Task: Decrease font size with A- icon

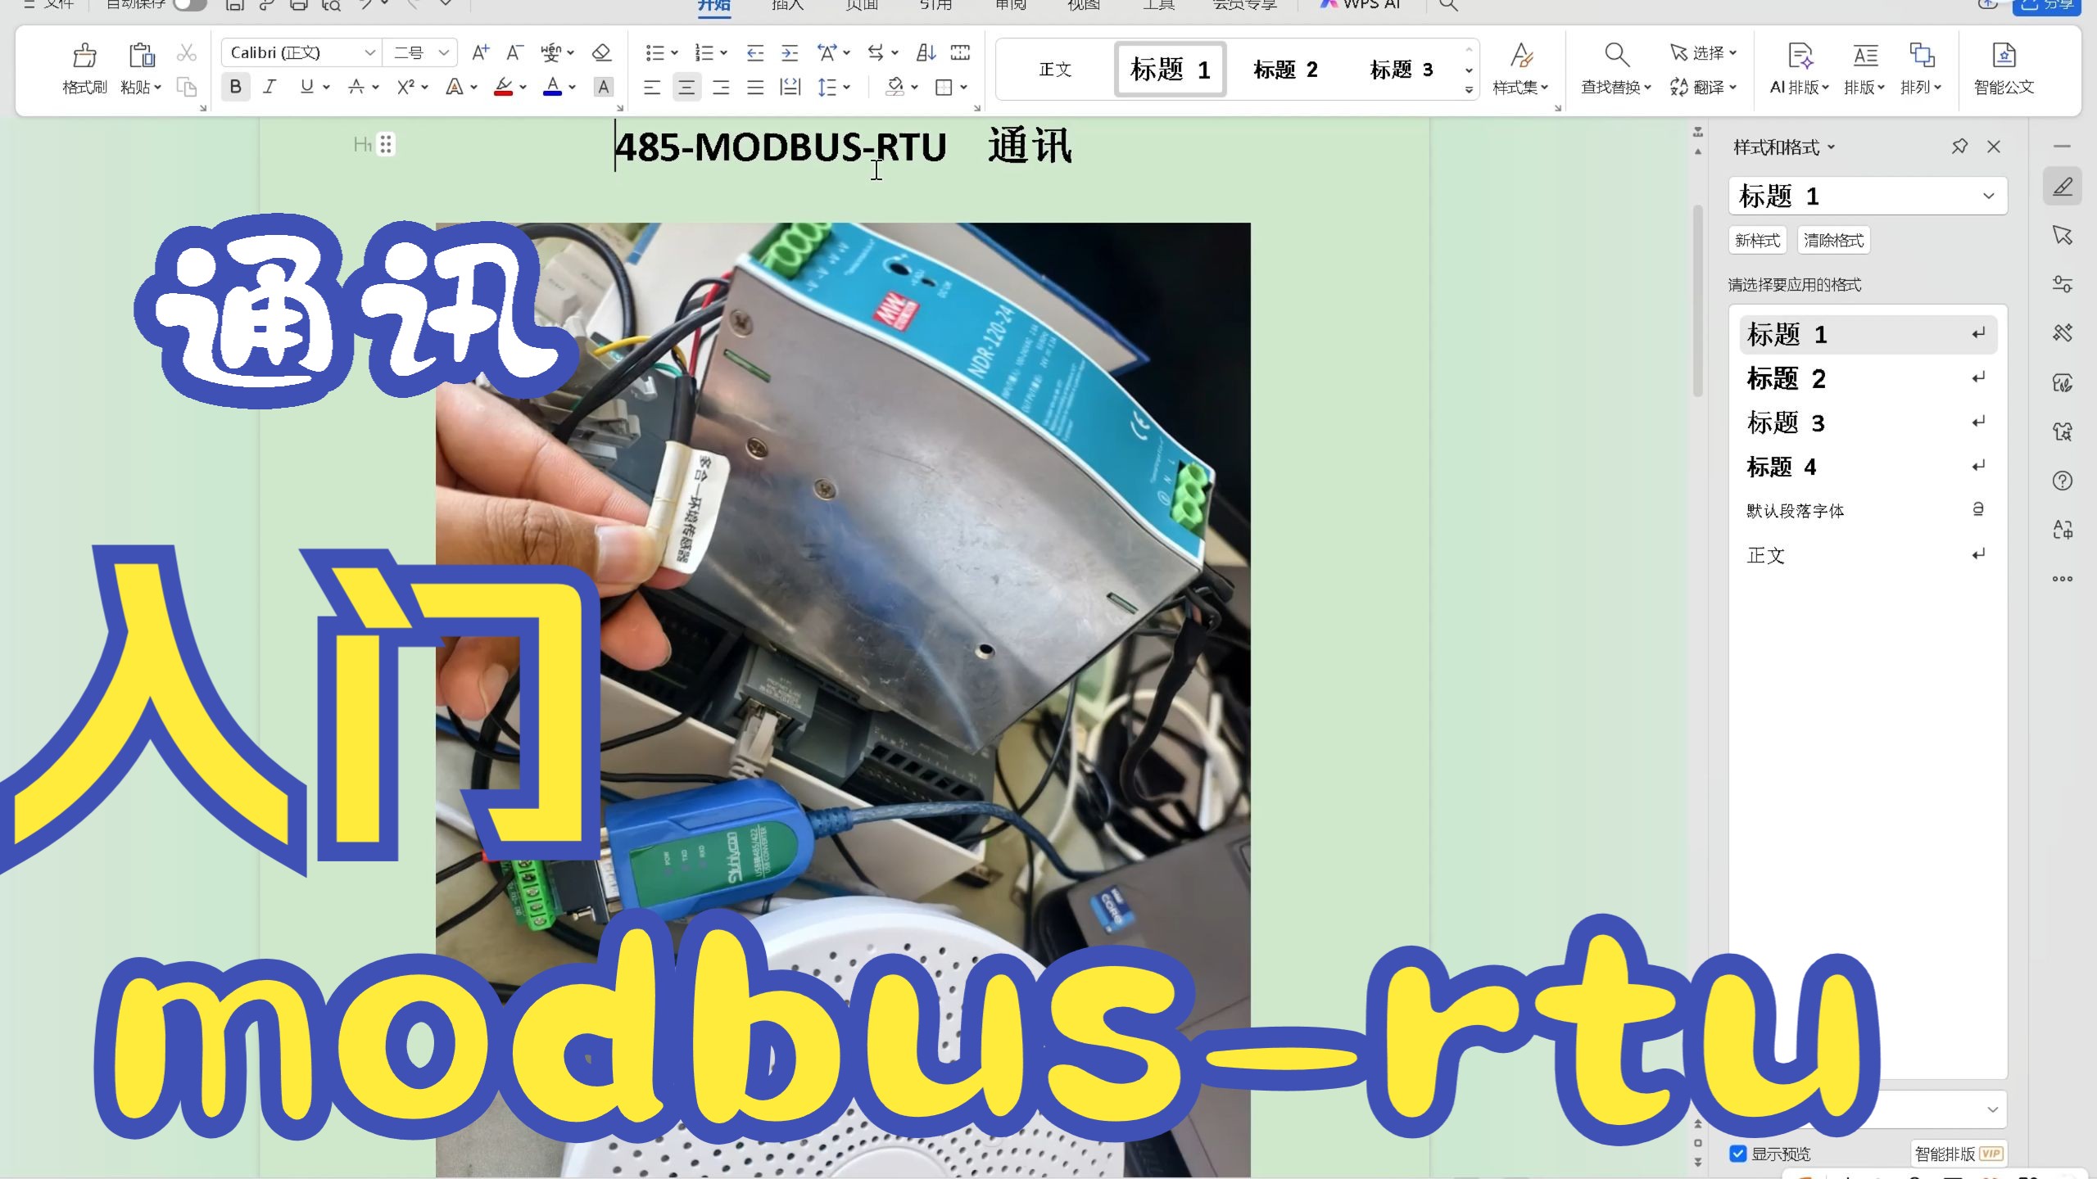Action: point(514,53)
